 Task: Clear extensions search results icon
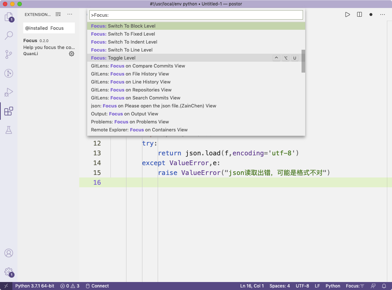[58, 15]
